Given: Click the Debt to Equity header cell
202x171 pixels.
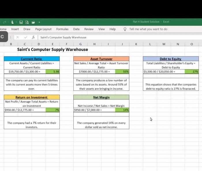Looking at the screenshot, I should click(x=171, y=59).
